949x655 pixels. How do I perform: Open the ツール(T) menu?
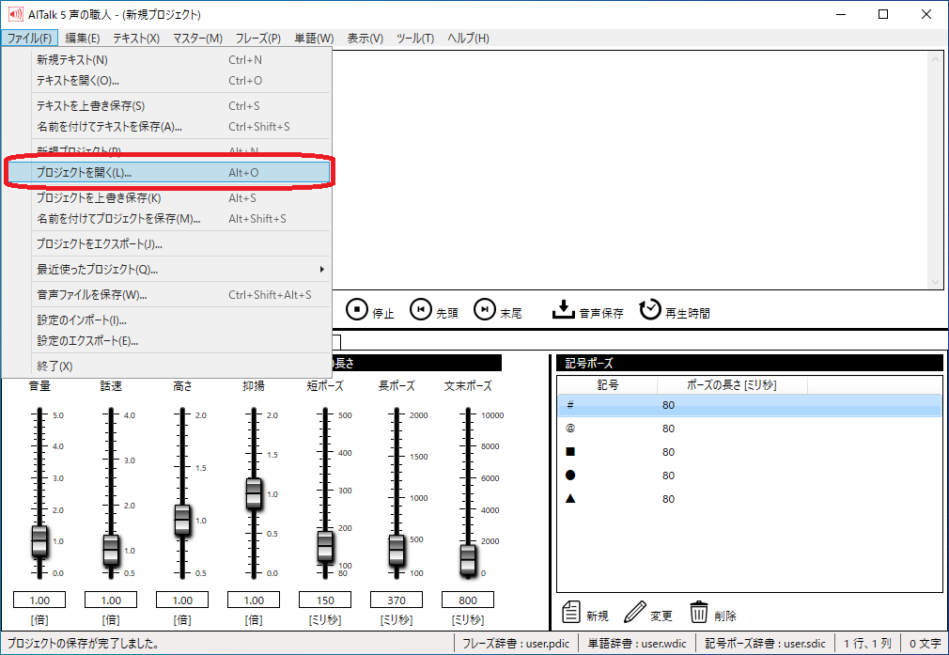[x=415, y=39]
